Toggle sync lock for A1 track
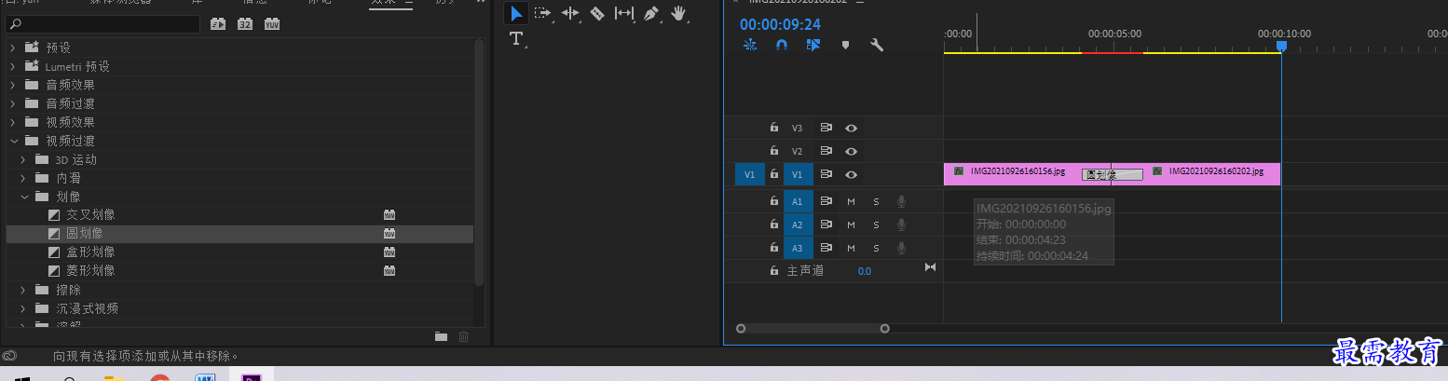Screen dimensions: 1448x381 pos(826,201)
